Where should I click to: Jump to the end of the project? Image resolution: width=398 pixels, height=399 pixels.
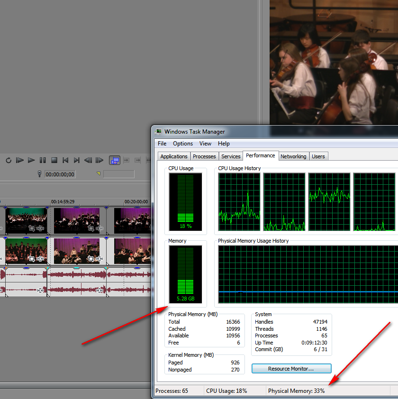77,160
